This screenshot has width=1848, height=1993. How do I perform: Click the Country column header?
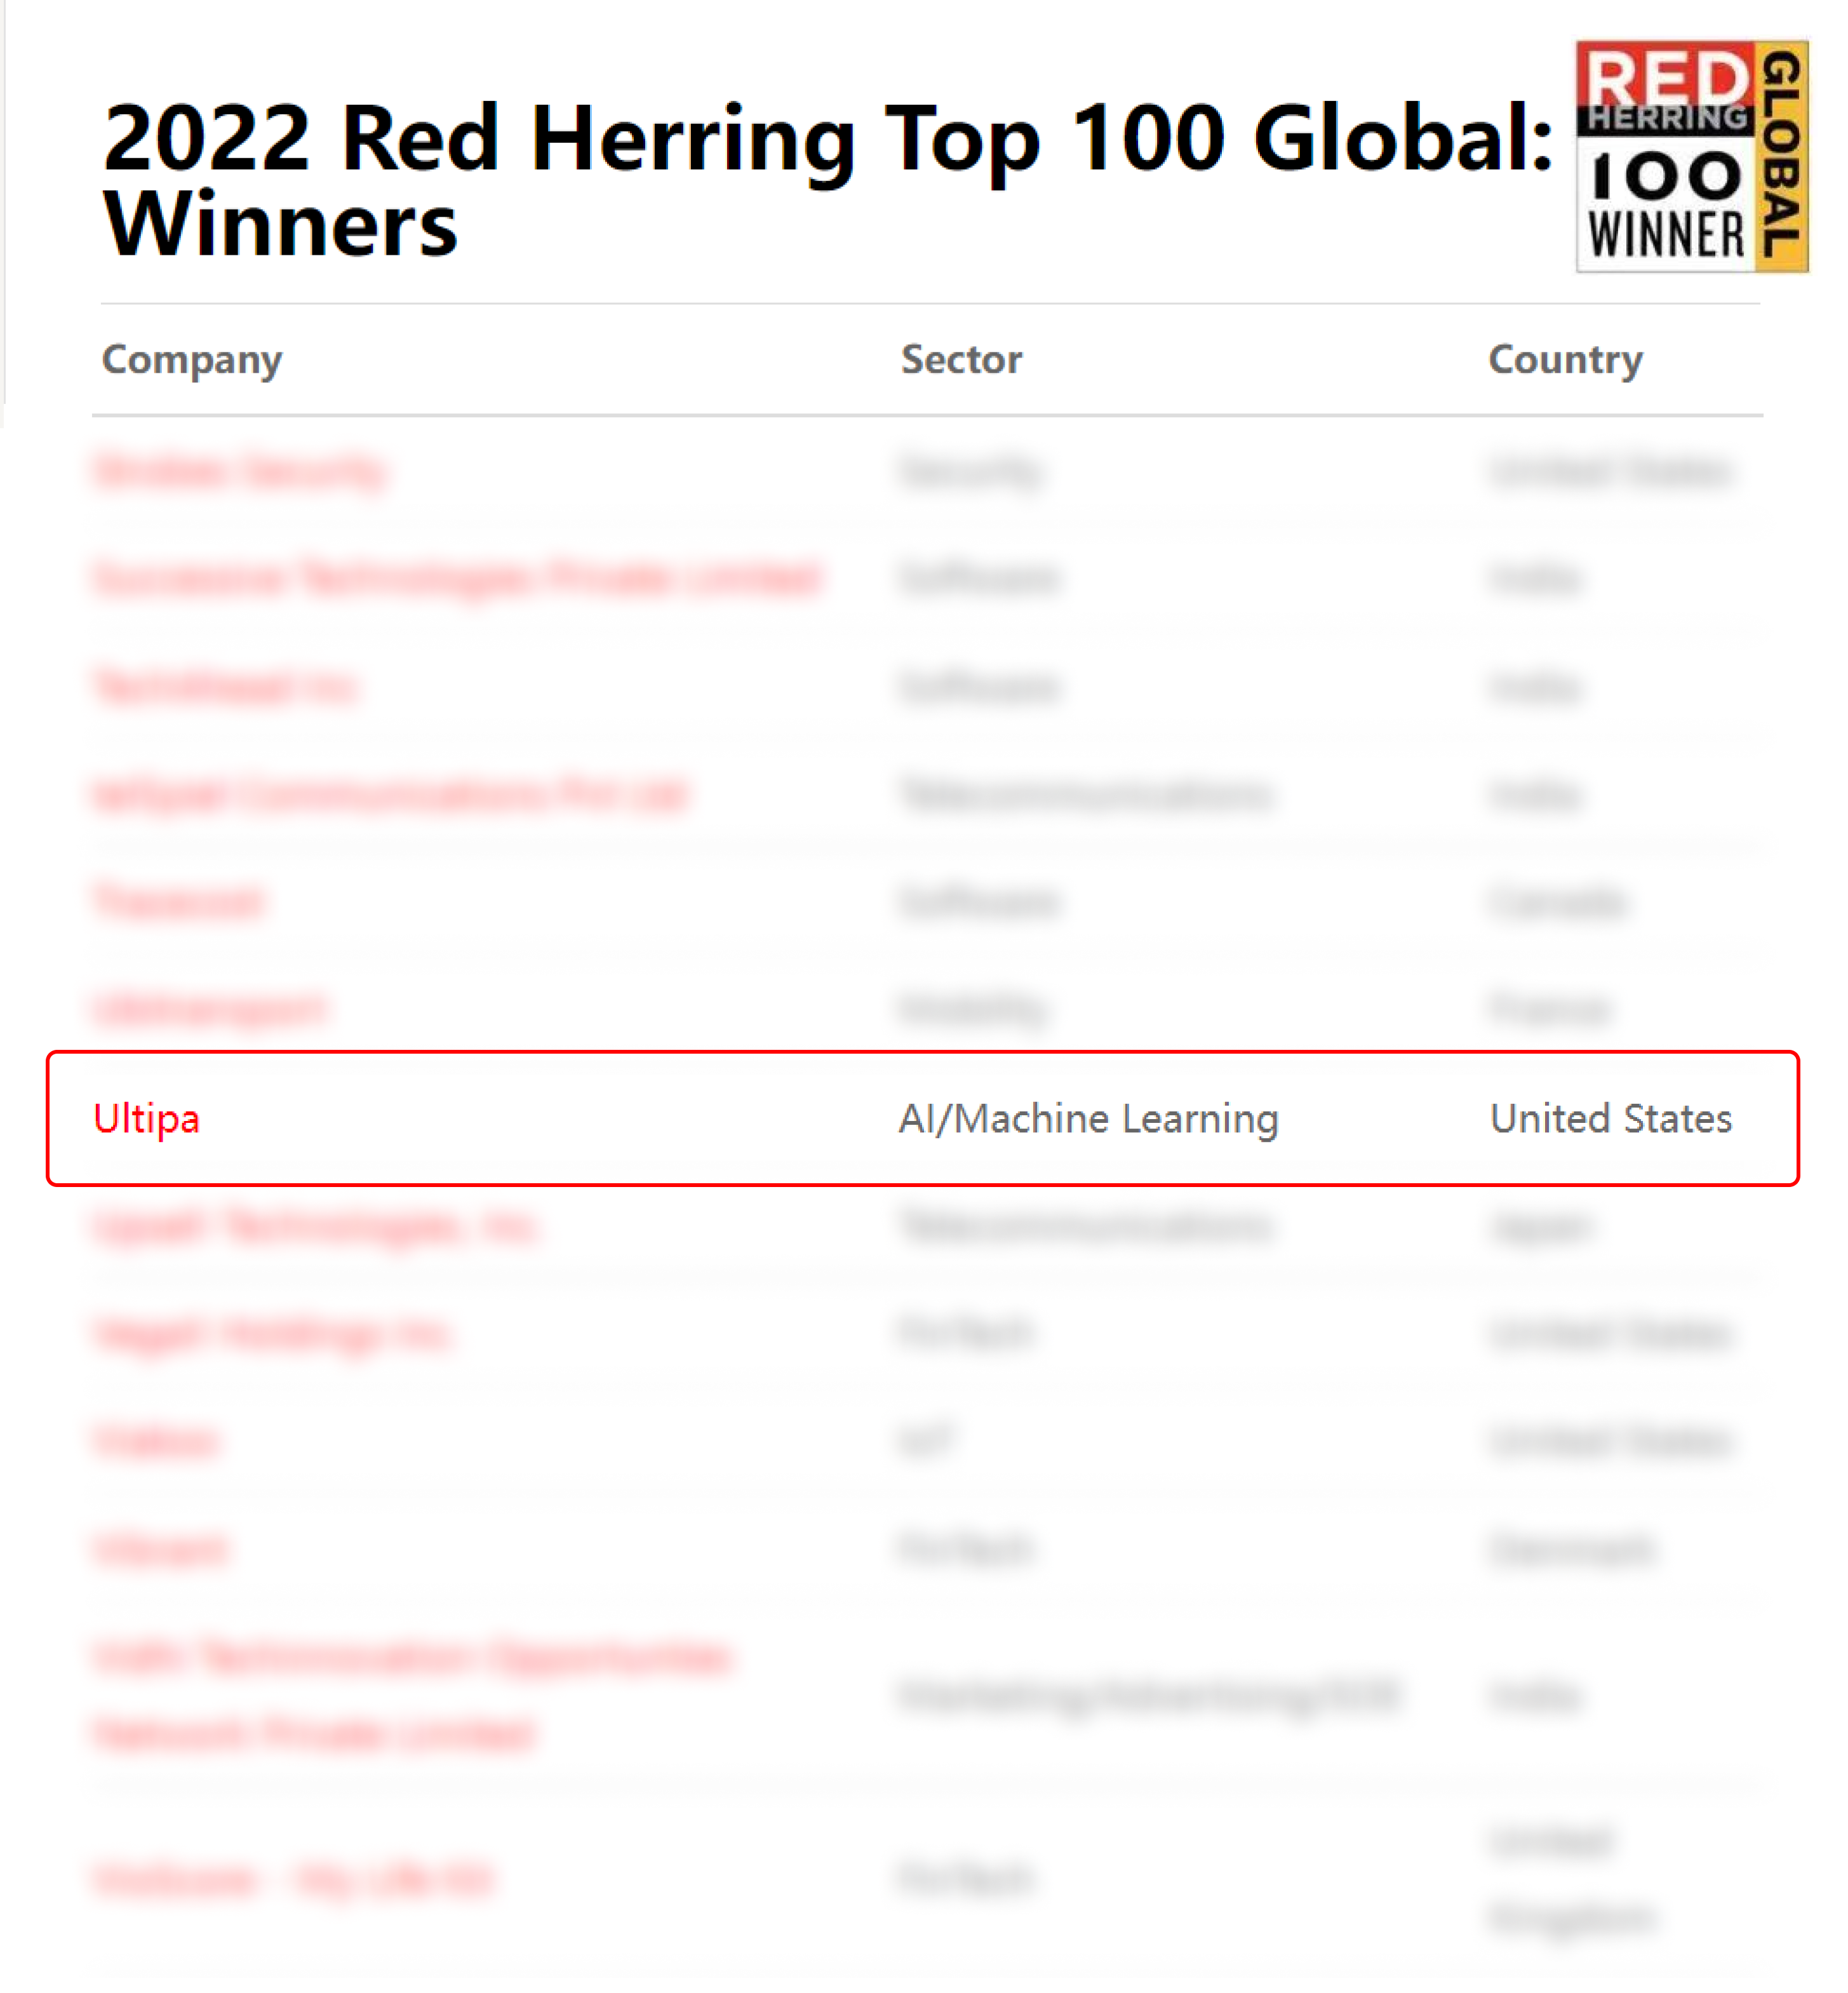(x=1565, y=360)
